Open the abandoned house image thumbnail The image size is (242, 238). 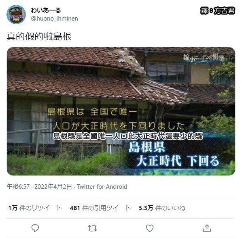[x=121, y=111]
